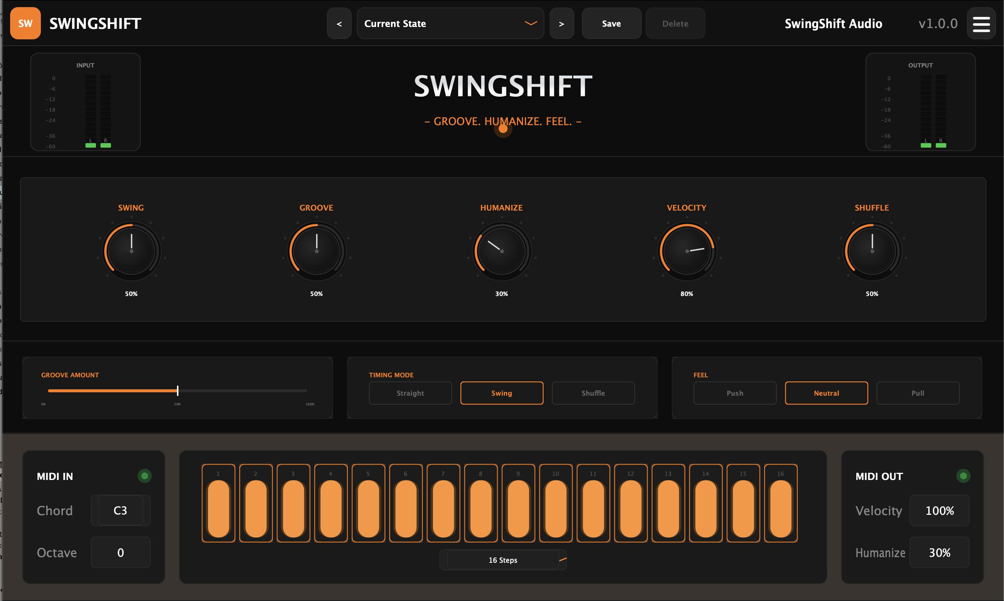Save the current preset
This screenshot has height=601, width=1004.
click(611, 24)
